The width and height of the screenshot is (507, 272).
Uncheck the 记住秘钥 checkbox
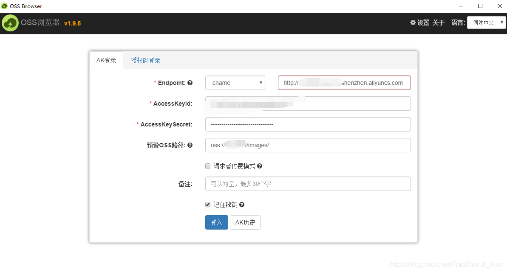point(208,205)
